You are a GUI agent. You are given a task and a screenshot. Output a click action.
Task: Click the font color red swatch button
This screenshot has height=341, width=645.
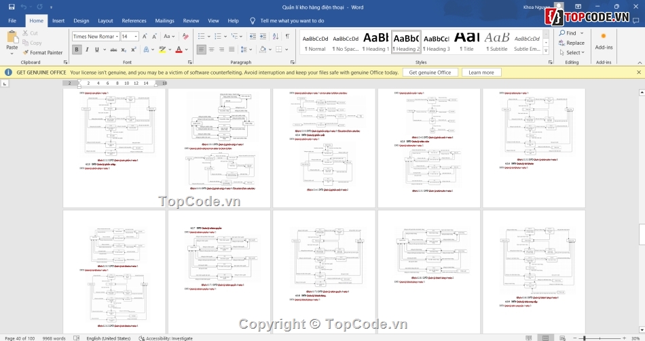179,49
